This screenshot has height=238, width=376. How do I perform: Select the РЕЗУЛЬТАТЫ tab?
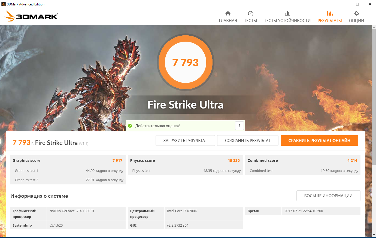(330, 17)
